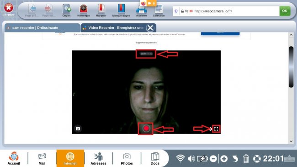Image resolution: width=297 pixels, height=167 pixels.
Task: Open the Historique toolbar icon
Action: [84, 11]
